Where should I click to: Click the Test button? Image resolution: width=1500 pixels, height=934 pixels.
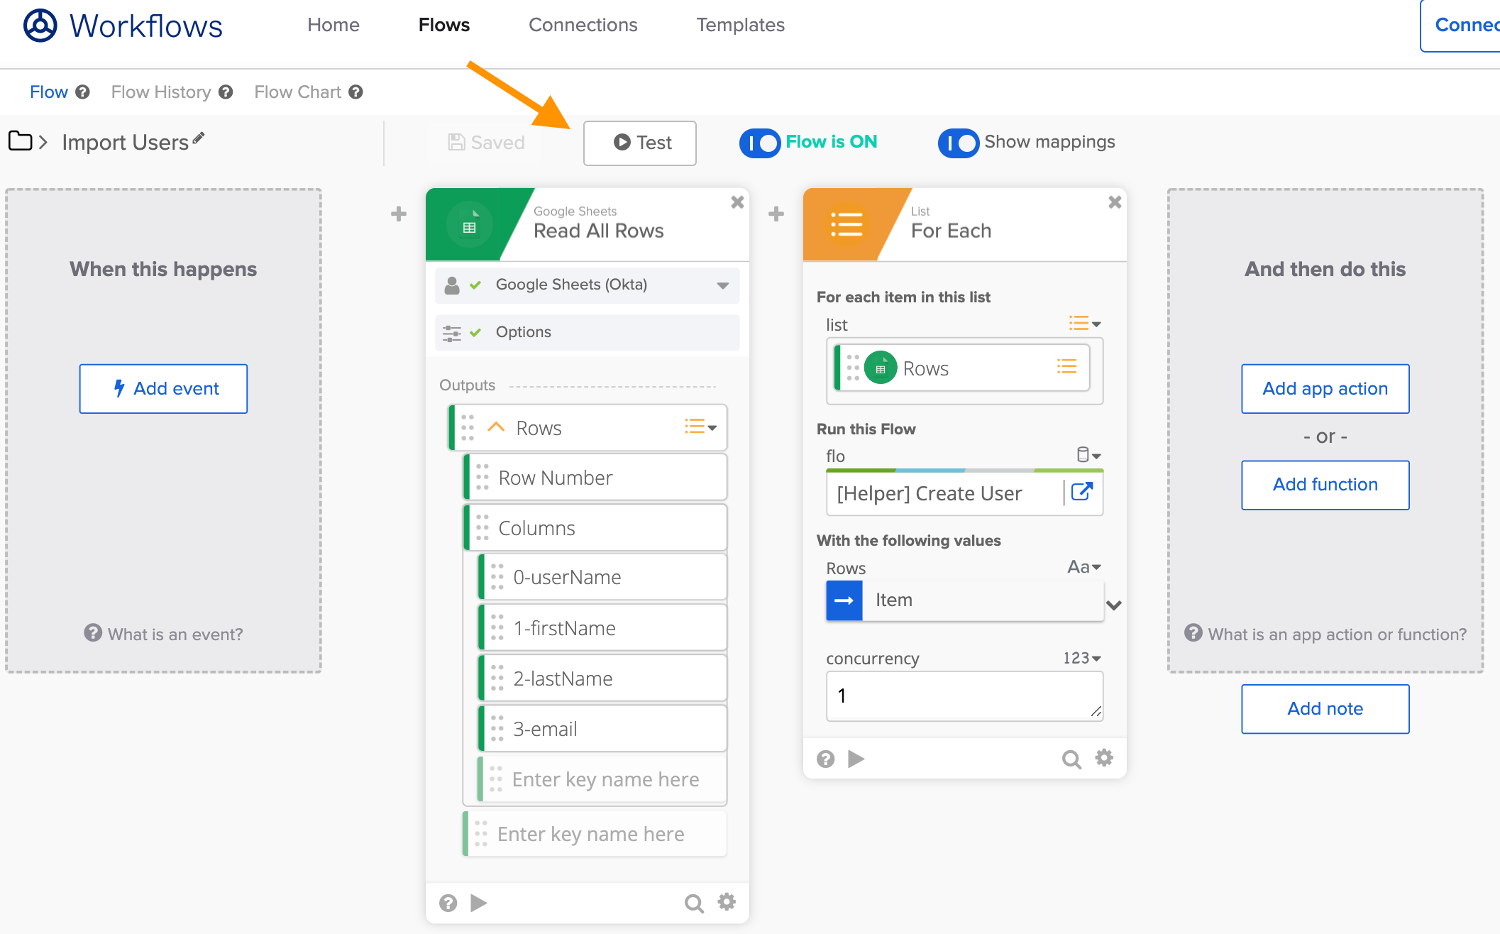pyautogui.click(x=640, y=143)
